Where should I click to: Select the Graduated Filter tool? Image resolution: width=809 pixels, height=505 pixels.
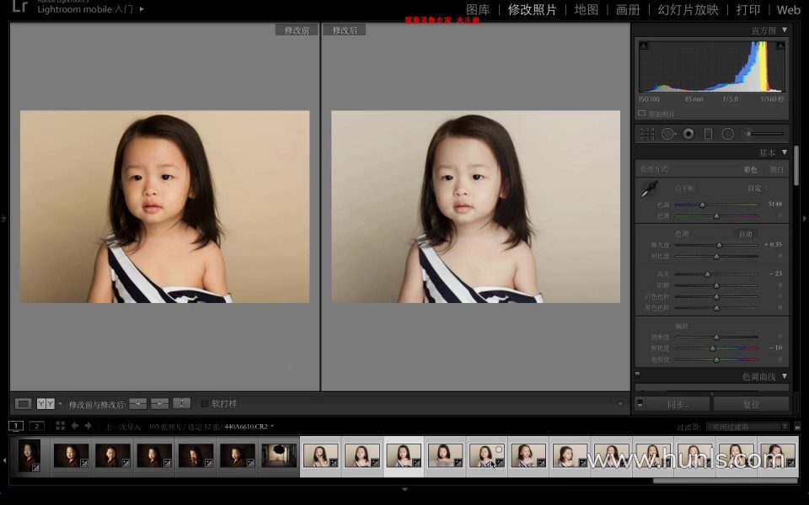(x=708, y=134)
